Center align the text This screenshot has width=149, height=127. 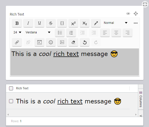[116, 33]
